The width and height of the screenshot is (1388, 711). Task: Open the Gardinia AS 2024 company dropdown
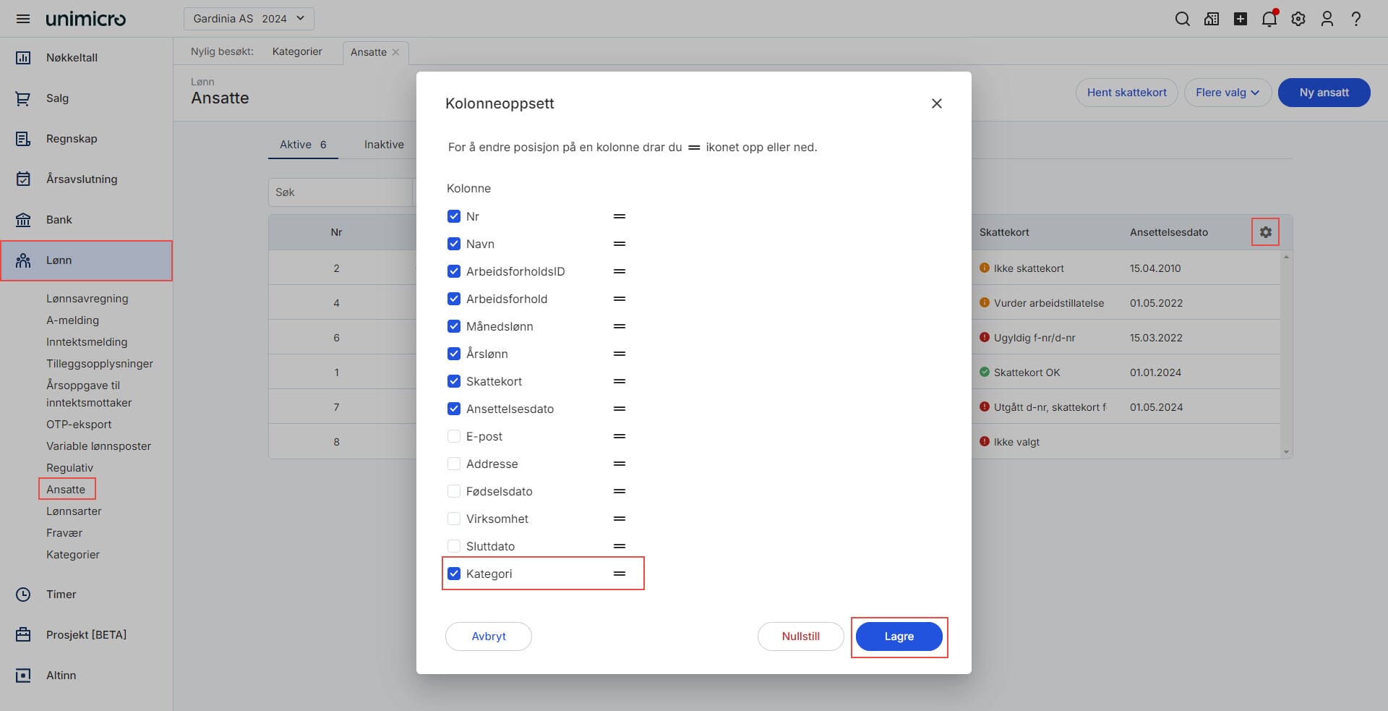click(x=249, y=19)
